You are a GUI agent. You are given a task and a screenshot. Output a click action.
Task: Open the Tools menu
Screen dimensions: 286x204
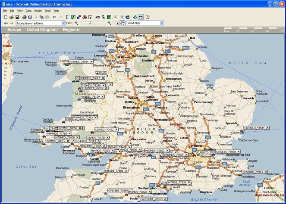point(47,11)
